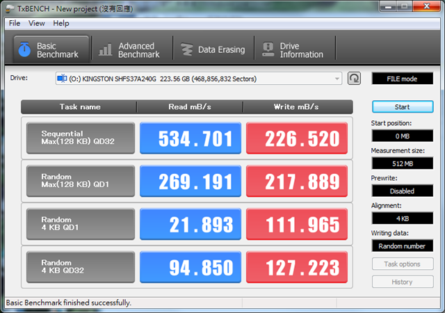Click the Task name column header
Image resolution: width=445 pixels, height=313 pixels.
tap(79, 107)
